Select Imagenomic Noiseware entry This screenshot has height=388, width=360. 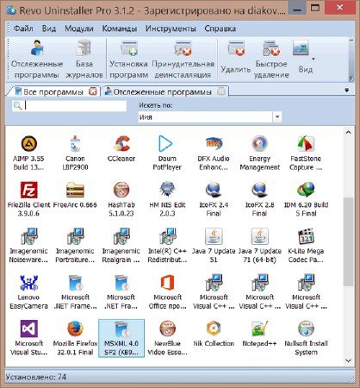click(x=28, y=246)
